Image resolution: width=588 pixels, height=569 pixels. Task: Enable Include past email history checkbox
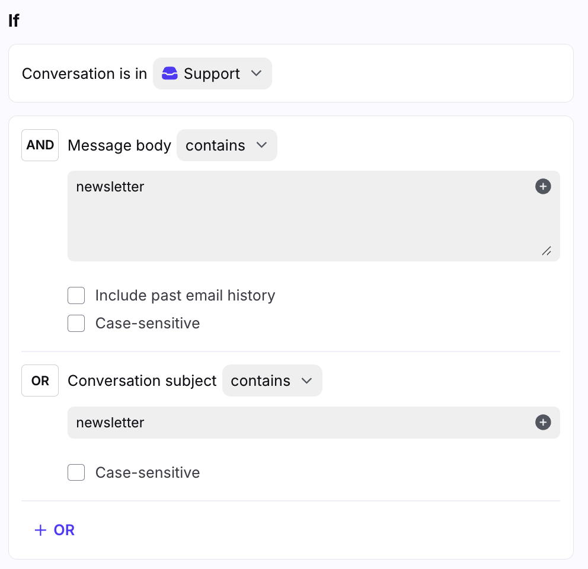point(76,295)
